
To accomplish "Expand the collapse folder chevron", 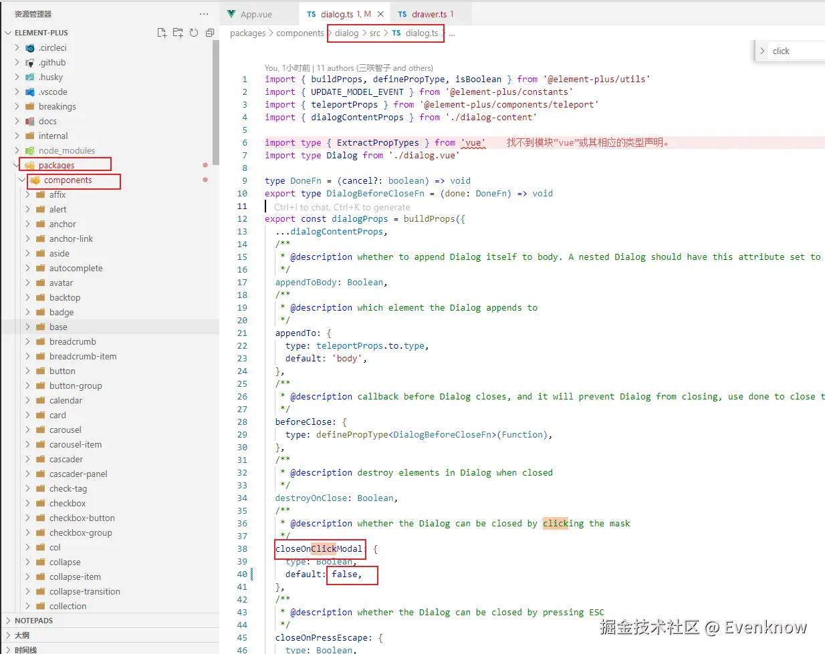I will 27,562.
